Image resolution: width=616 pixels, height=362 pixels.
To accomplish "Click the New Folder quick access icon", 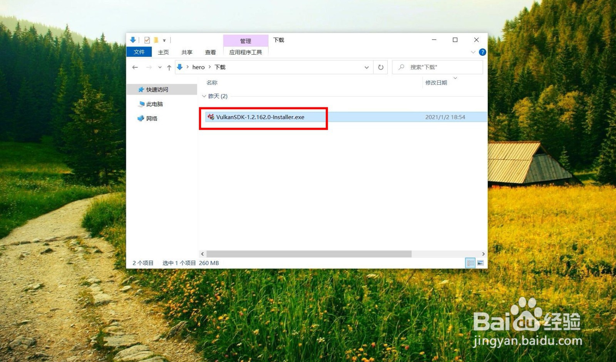I will [x=156, y=40].
